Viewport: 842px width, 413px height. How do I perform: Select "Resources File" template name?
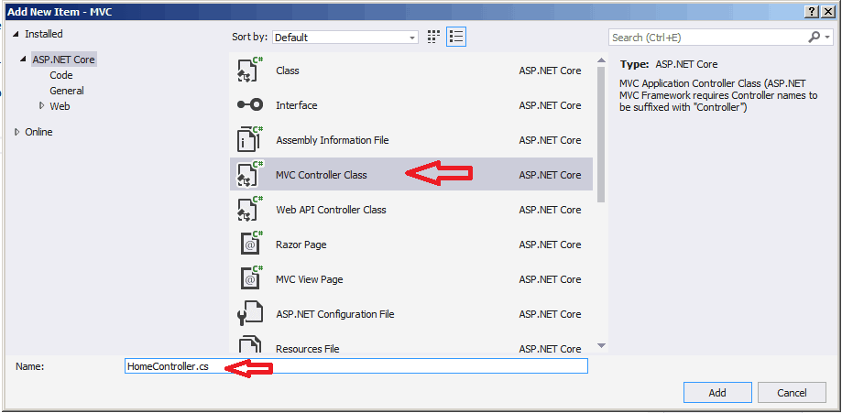click(308, 349)
